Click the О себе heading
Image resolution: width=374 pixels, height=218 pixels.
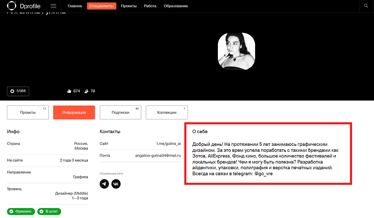pos(200,131)
